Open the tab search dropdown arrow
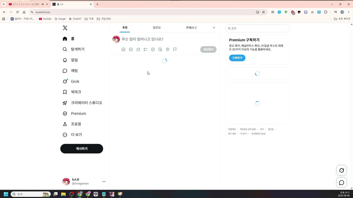This screenshot has height=198, width=353. tap(4, 4)
